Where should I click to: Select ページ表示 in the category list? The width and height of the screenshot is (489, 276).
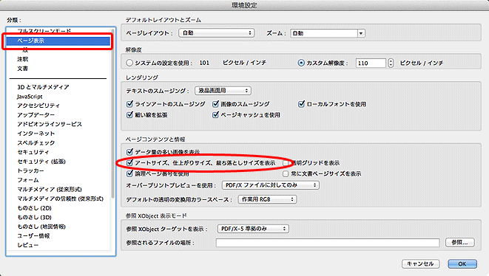point(58,41)
